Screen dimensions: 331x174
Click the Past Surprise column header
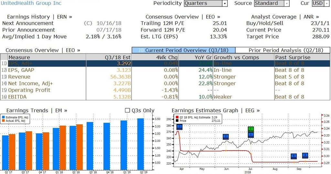pyautogui.click(x=302, y=57)
